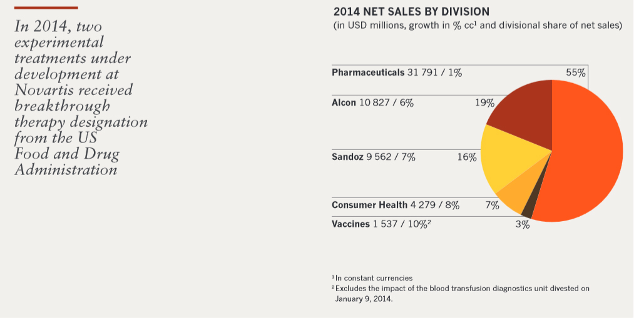
Task: Select the Sandoz 9 562 label
Action: [373, 157]
